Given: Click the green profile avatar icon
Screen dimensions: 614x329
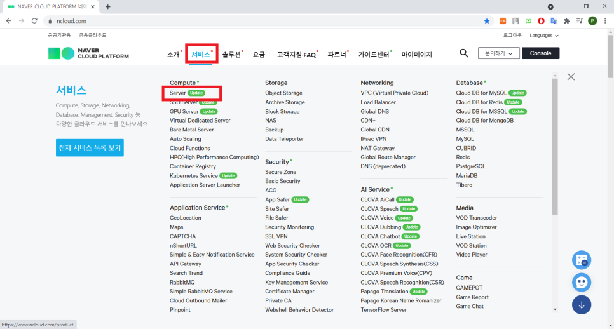Looking at the screenshot, I should [x=592, y=21].
